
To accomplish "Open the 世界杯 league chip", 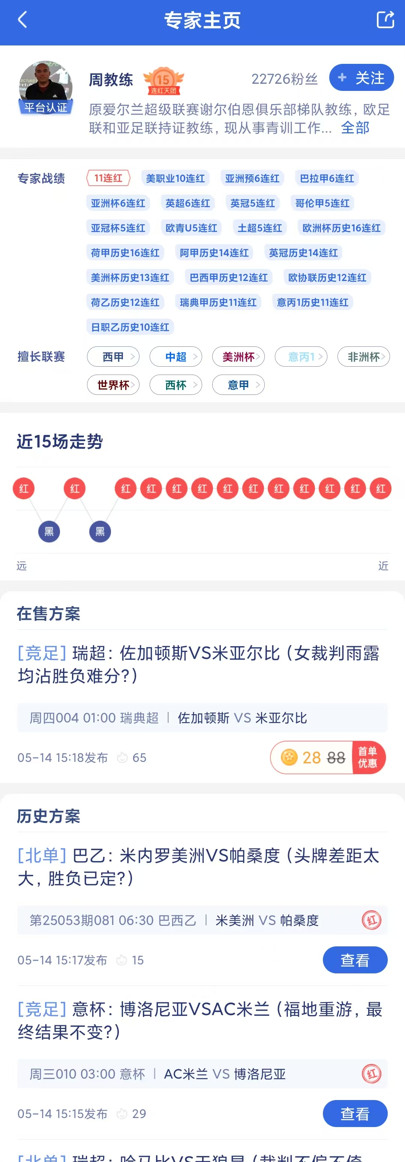I will click(113, 385).
